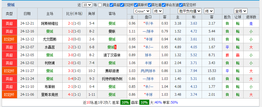Image resolution: width=262 pixels, height=107 pixels.
Task: Uncheck the 英社盾 filter checkbox
Action: (150, 5)
